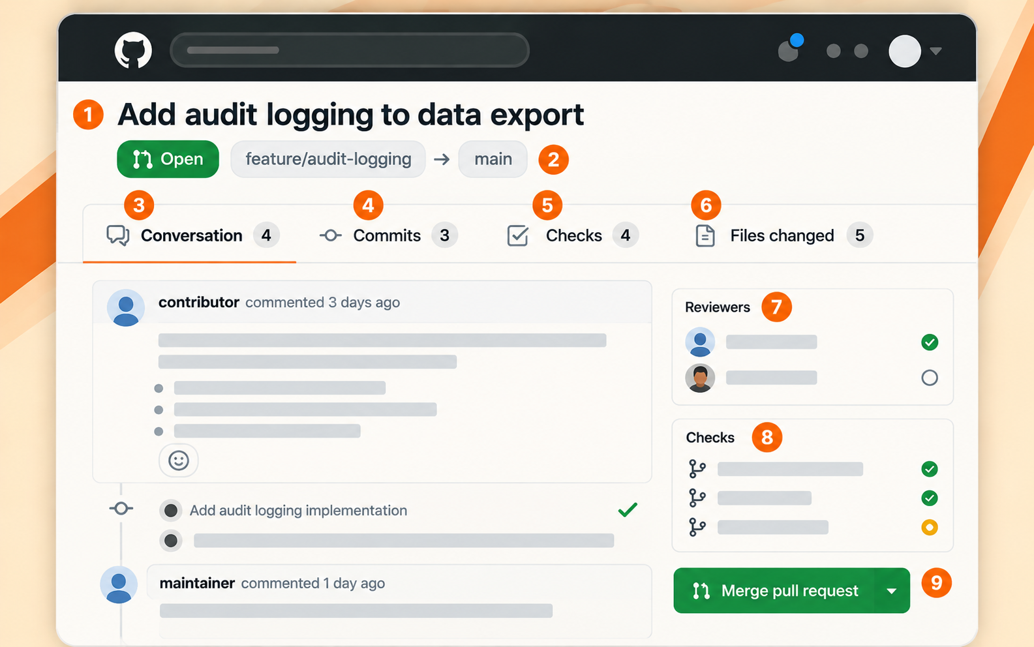
Task: Click the dark-haired reviewer's photo avatar
Action: pyautogui.click(x=700, y=378)
